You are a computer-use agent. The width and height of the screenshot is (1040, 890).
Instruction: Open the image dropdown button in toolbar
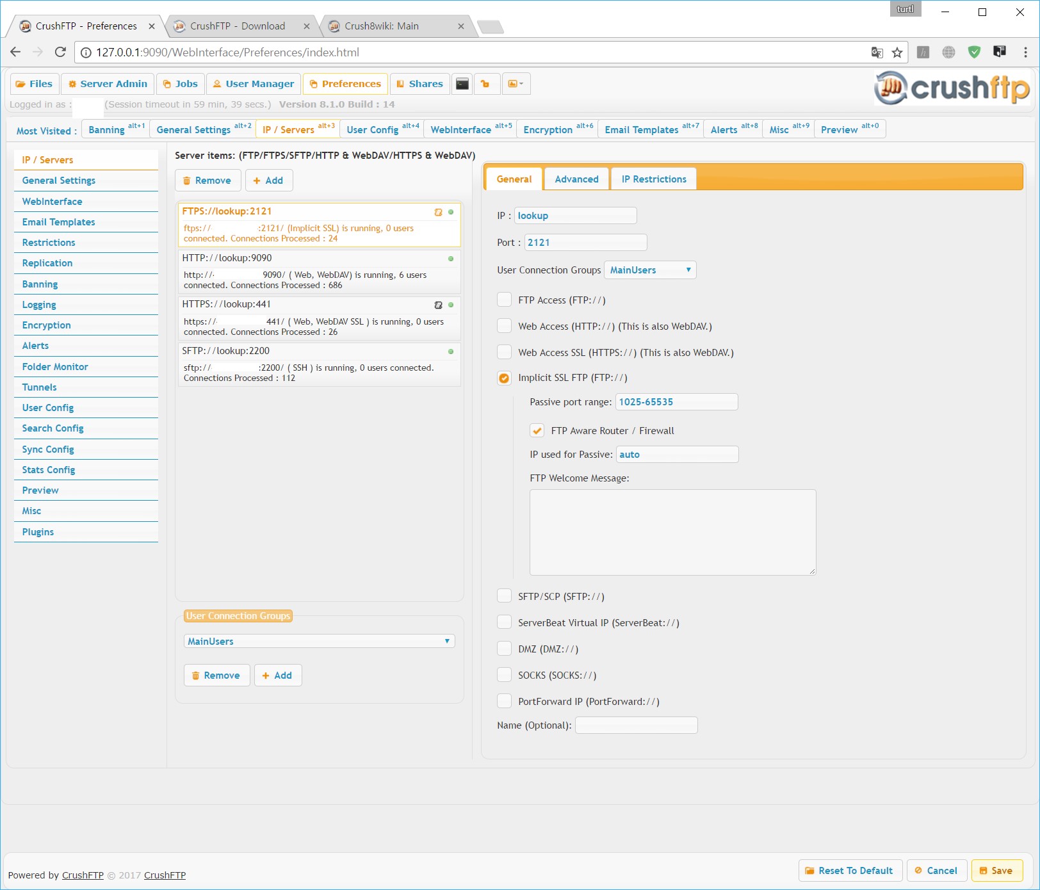[x=516, y=84]
